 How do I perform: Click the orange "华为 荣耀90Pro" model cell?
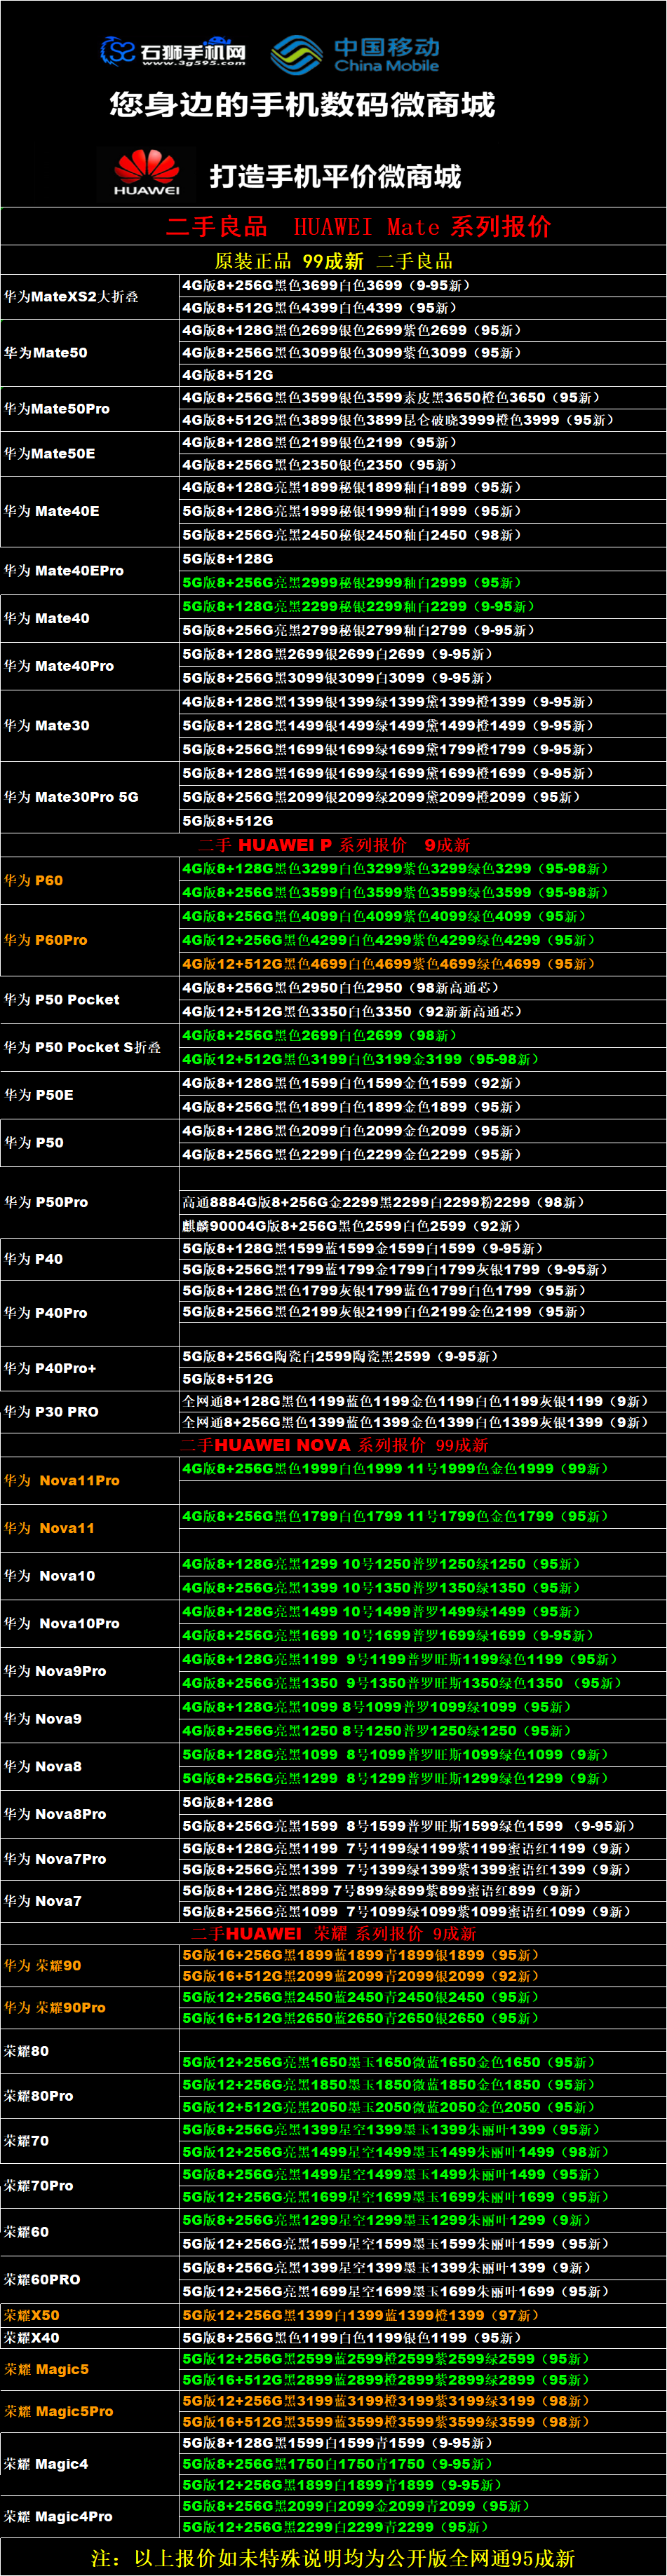[90, 2008]
